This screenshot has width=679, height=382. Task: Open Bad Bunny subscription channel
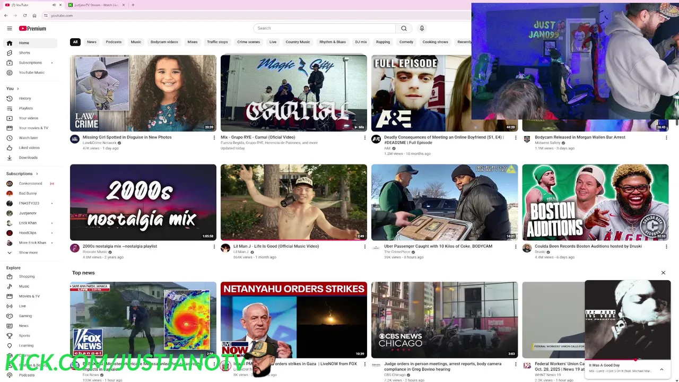click(x=28, y=194)
